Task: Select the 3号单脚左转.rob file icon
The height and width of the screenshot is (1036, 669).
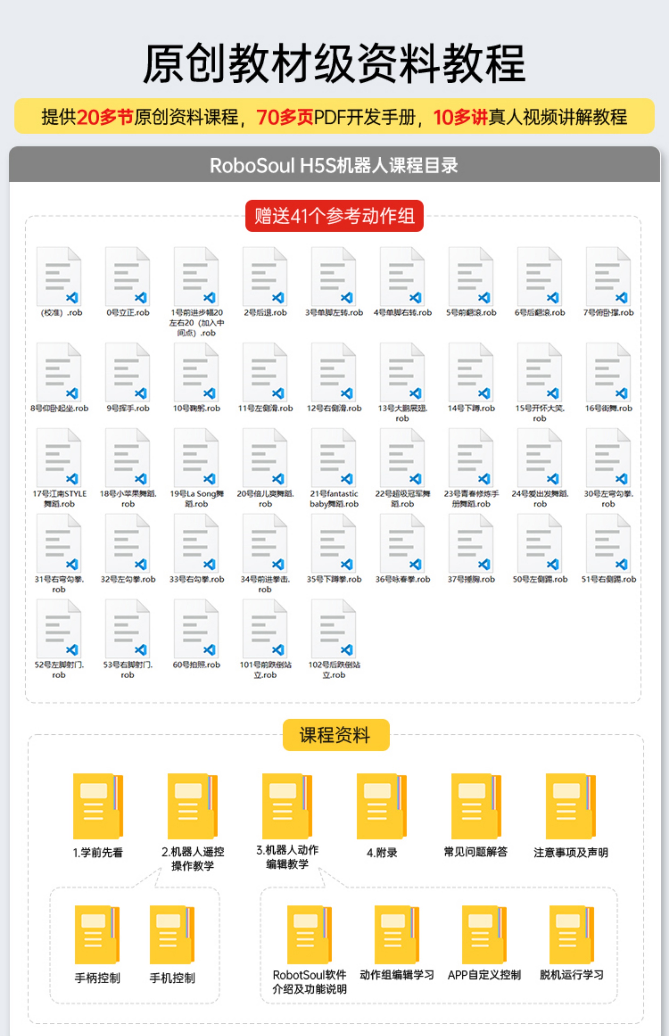Action: [333, 277]
